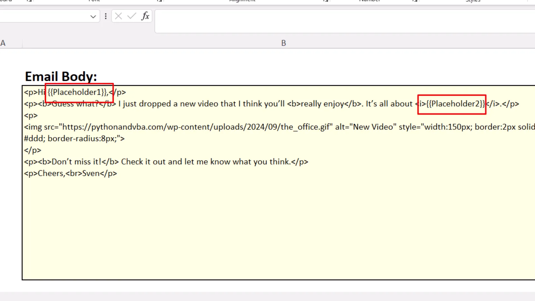
Task: Open the Name Box dropdown arrow
Action: click(93, 16)
